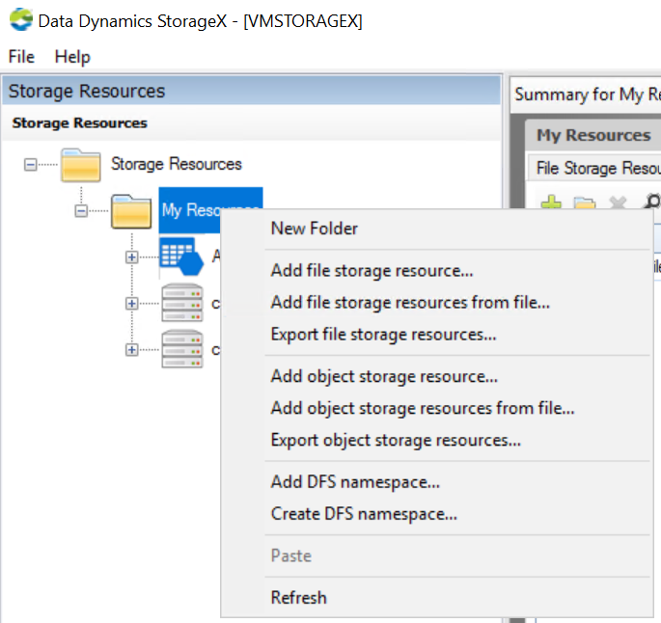
Task: Choose Refresh from context menu
Action: [437, 598]
